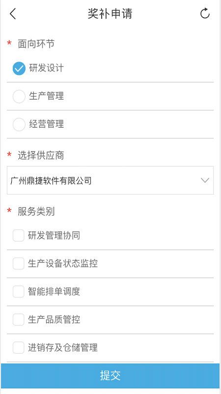Select the 研发设计 radio option
Viewport: 221px width, 394px height.
tap(19, 68)
